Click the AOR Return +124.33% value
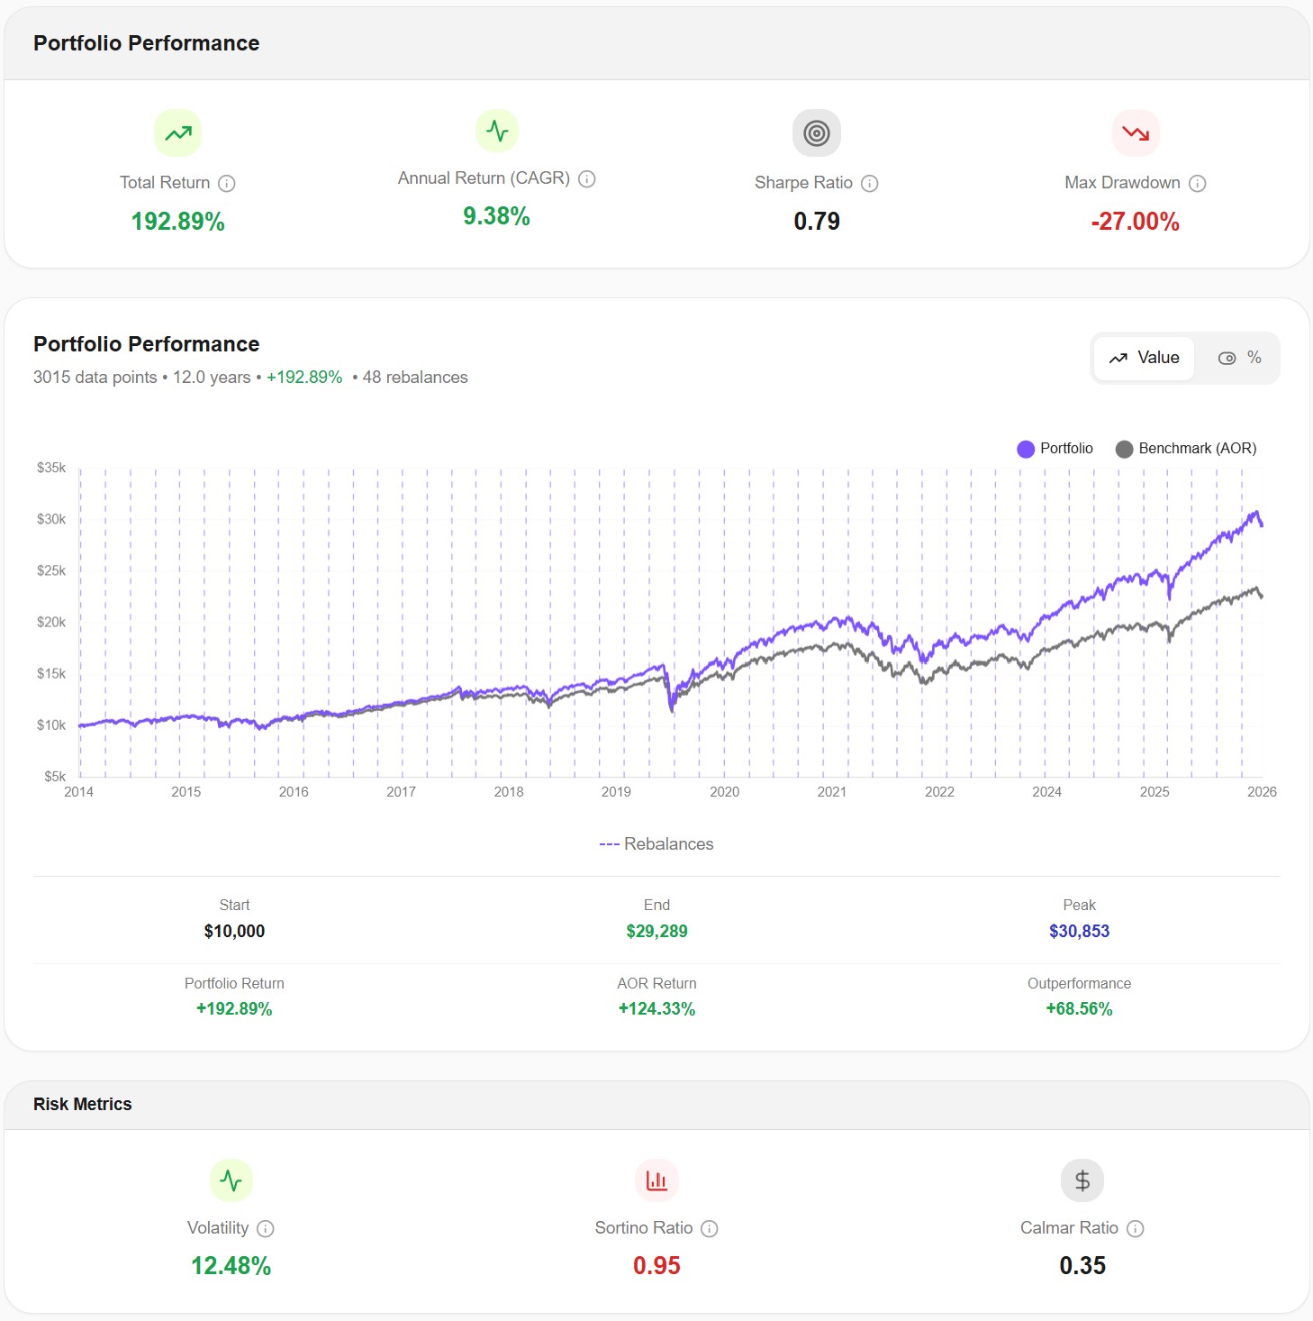The width and height of the screenshot is (1313, 1321). 656,1008
